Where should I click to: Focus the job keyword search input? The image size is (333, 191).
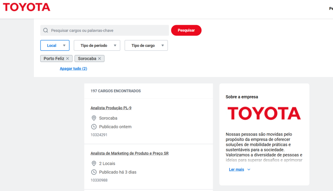tap(104, 30)
